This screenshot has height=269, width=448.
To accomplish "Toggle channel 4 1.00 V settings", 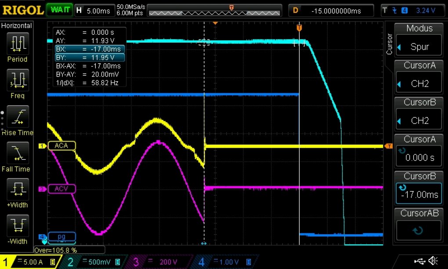I will pos(226,262).
